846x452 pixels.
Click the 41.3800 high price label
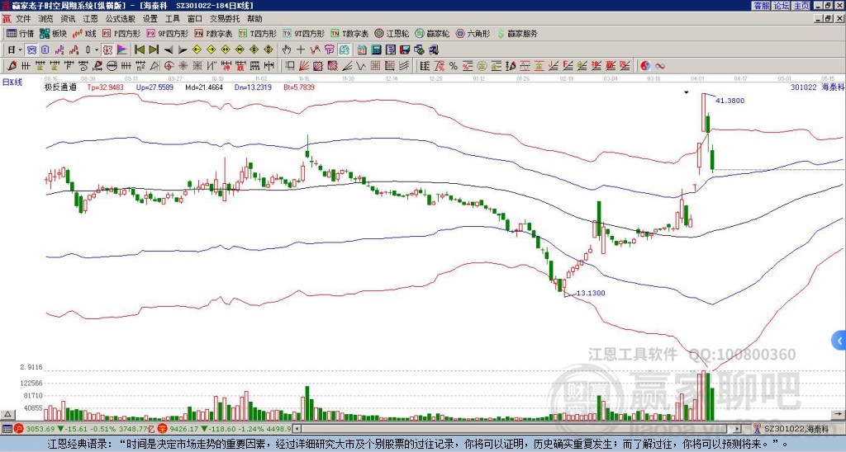[730, 100]
